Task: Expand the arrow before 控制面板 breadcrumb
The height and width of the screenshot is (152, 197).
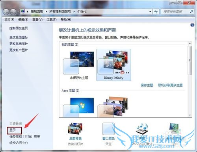Action: pos(28,11)
